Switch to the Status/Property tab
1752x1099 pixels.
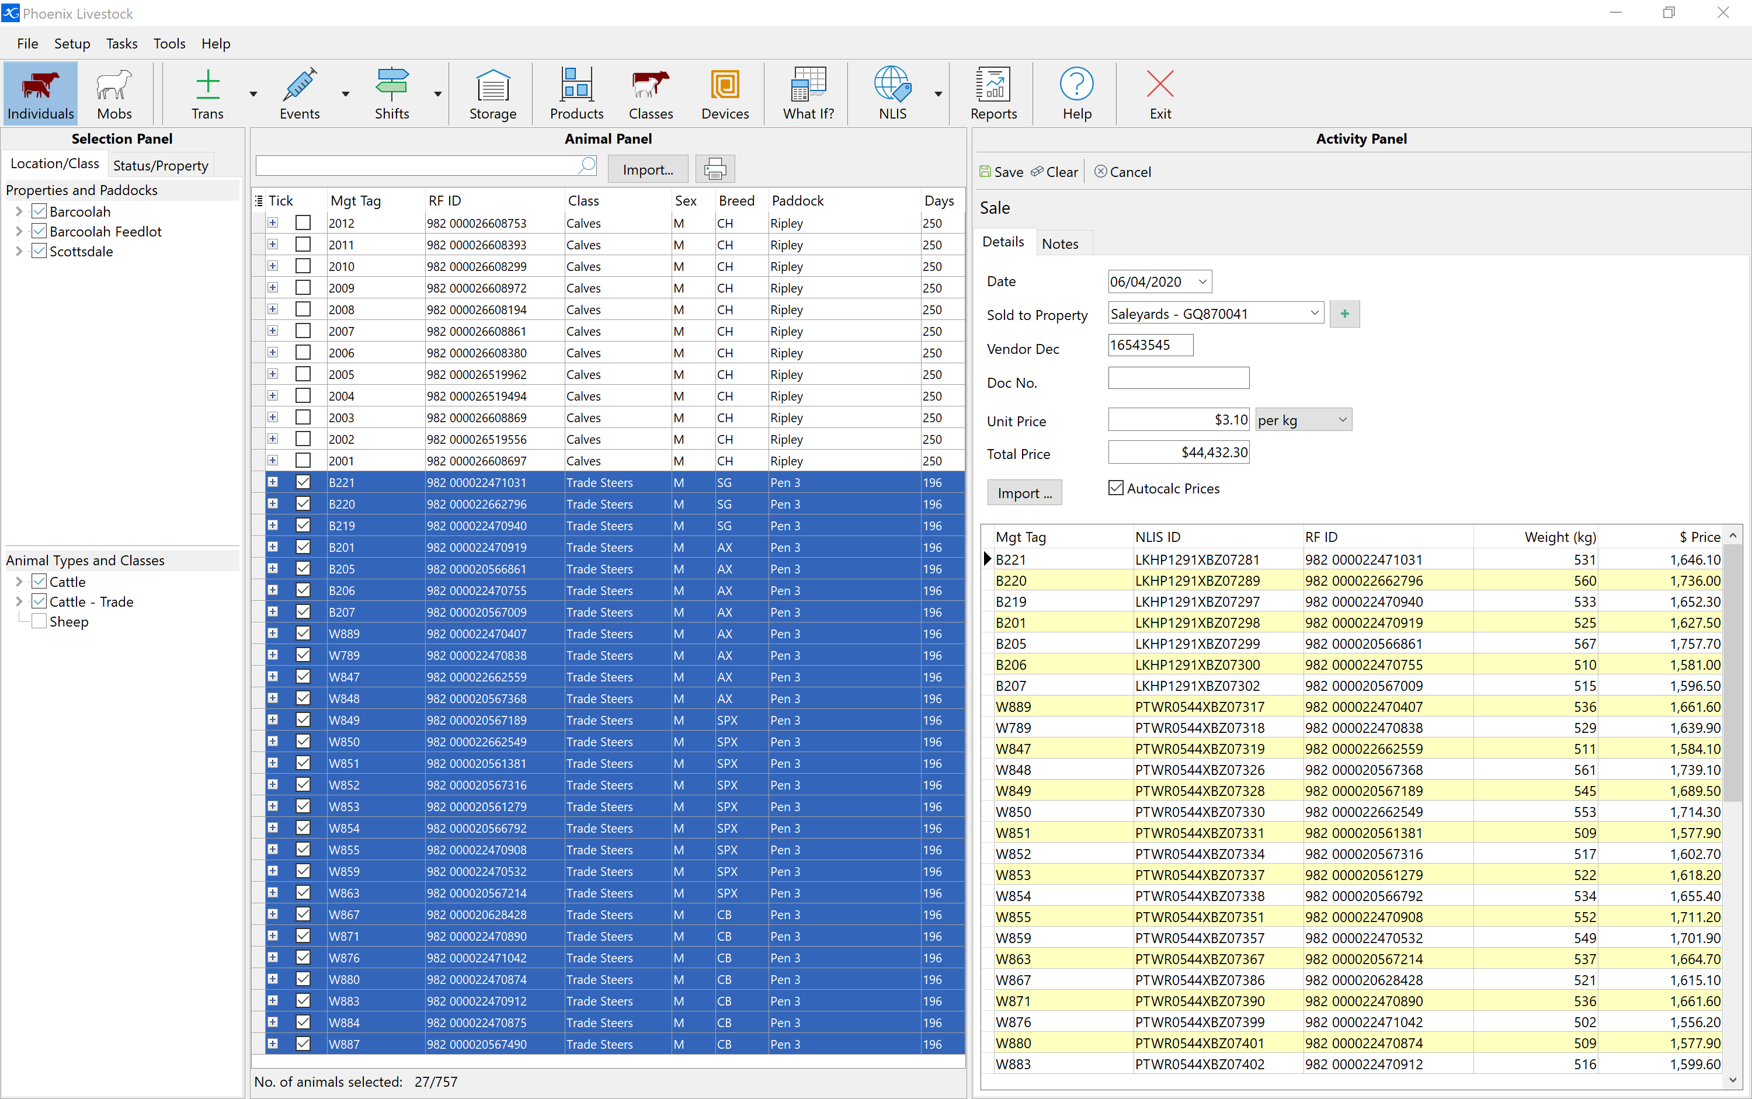click(x=161, y=166)
